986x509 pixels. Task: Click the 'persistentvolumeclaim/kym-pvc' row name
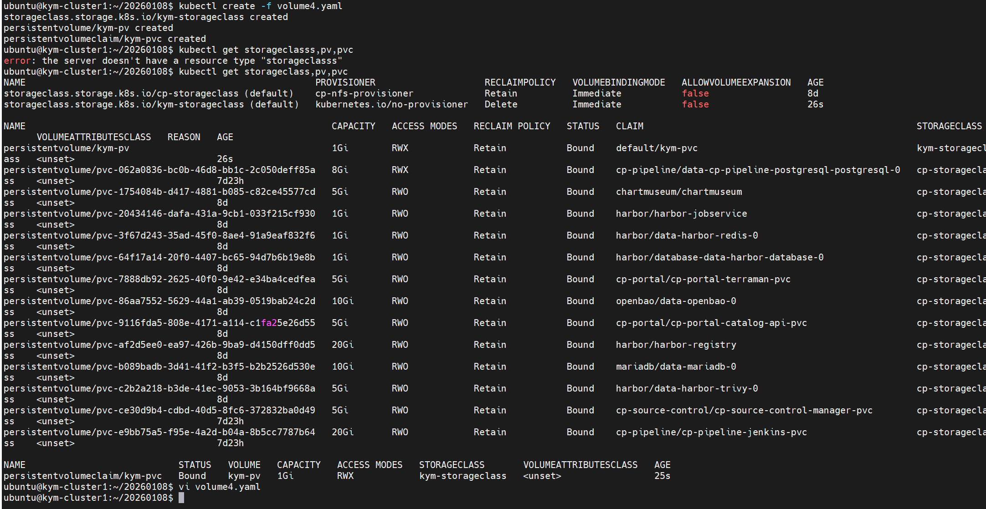[82, 476]
